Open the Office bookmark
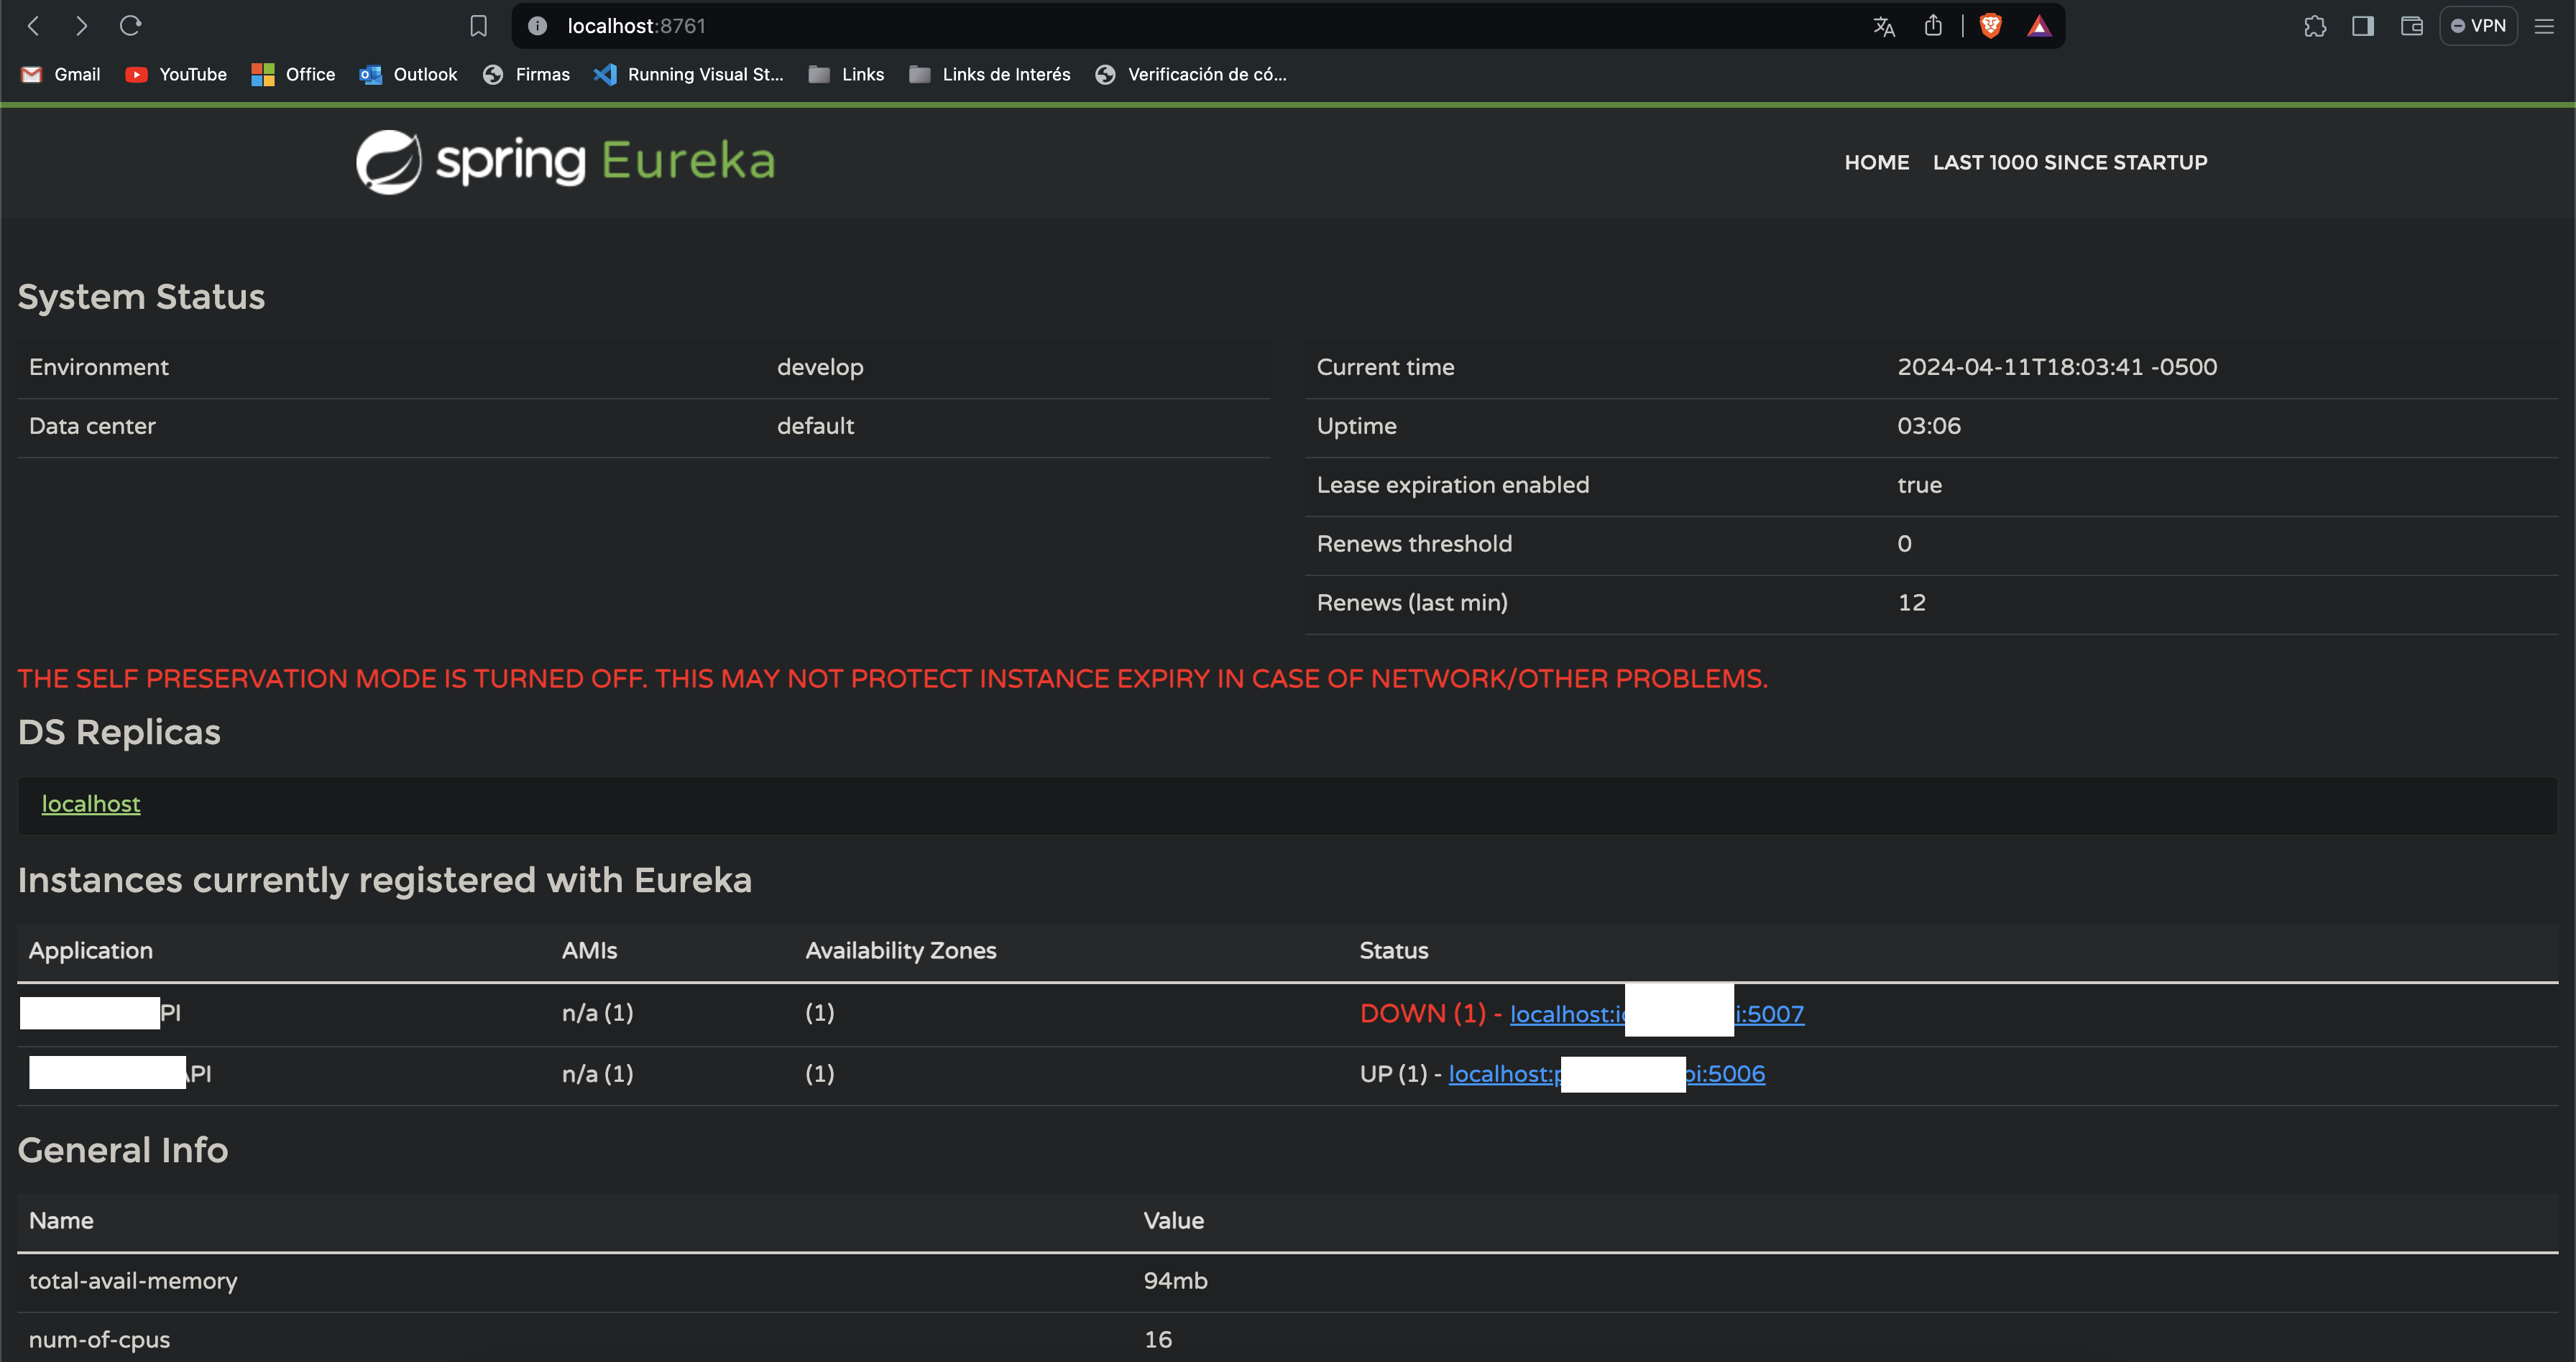The image size is (2576, 1362). 293,74
